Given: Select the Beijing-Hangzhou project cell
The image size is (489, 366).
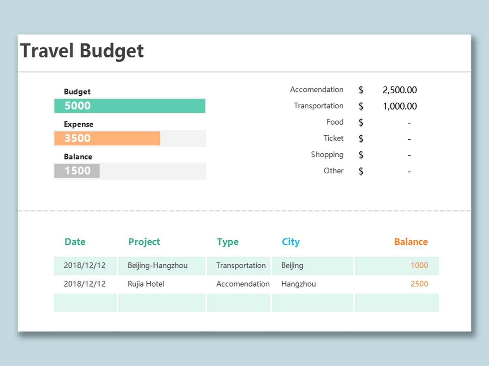Looking at the screenshot, I should coord(157,265).
